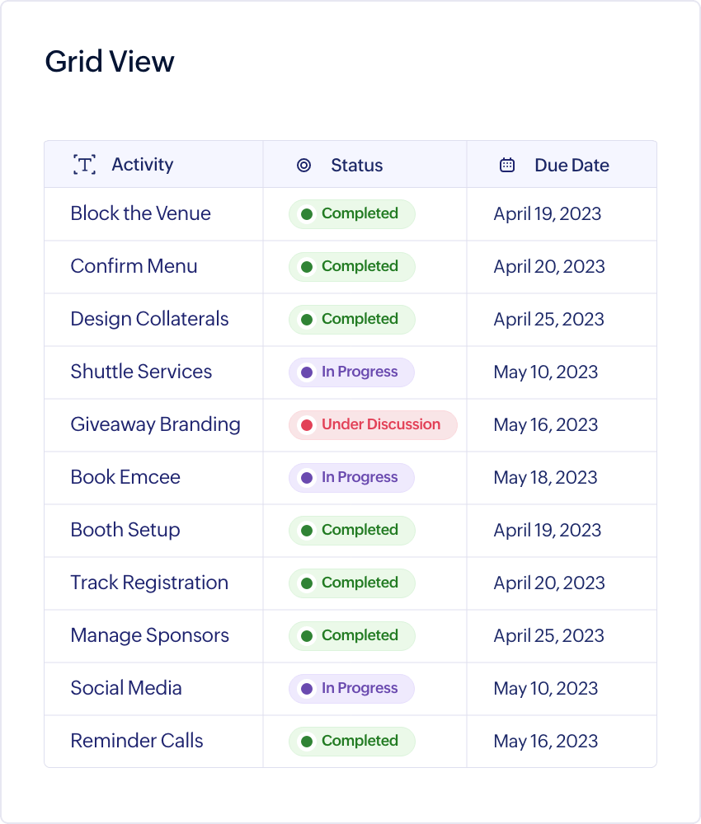Open the Completed status of Confirm Menu
The height and width of the screenshot is (824, 701).
click(x=352, y=266)
